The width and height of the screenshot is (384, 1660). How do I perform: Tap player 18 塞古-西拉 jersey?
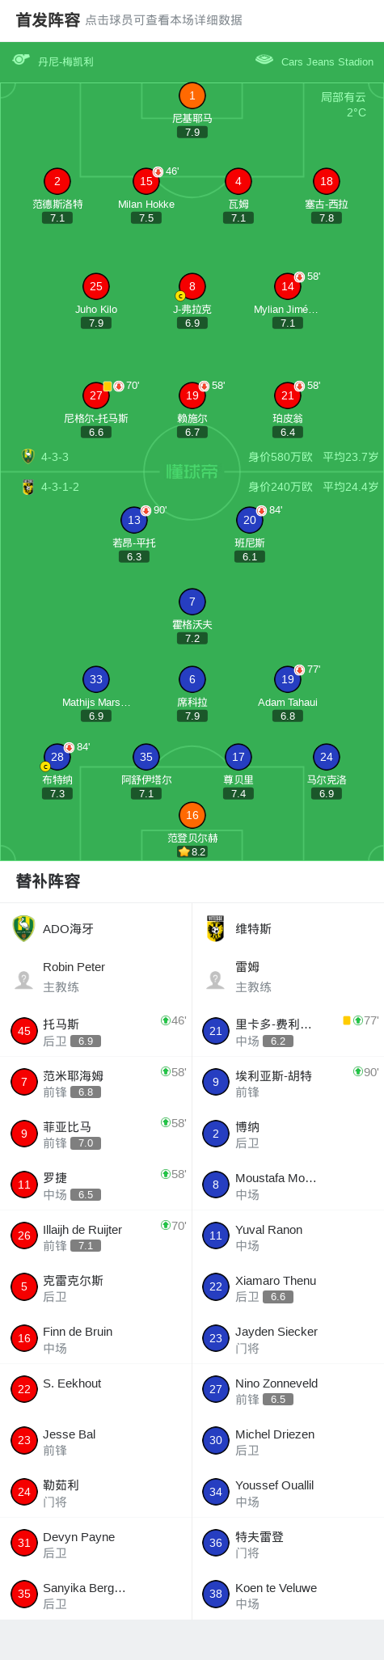[327, 181]
